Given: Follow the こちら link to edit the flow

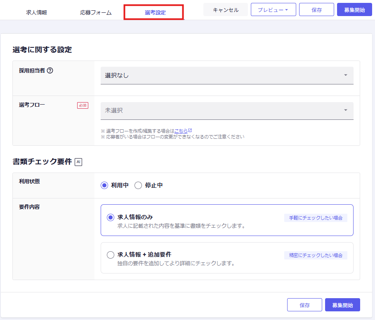Looking at the screenshot, I should (x=181, y=131).
